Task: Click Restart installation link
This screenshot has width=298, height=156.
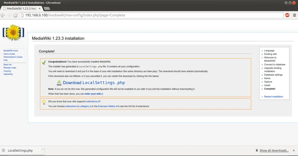Action: click(274, 97)
